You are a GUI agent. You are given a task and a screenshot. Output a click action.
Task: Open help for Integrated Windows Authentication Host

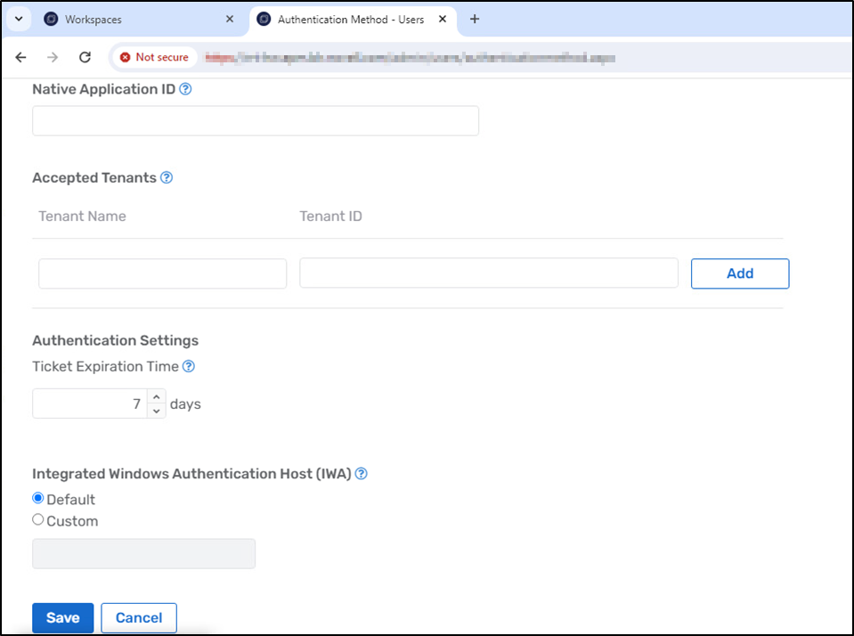tap(361, 474)
